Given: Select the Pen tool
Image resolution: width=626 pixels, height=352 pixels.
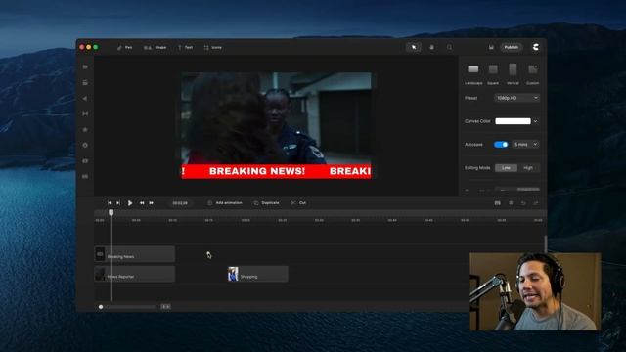Looking at the screenshot, I should 124,48.
